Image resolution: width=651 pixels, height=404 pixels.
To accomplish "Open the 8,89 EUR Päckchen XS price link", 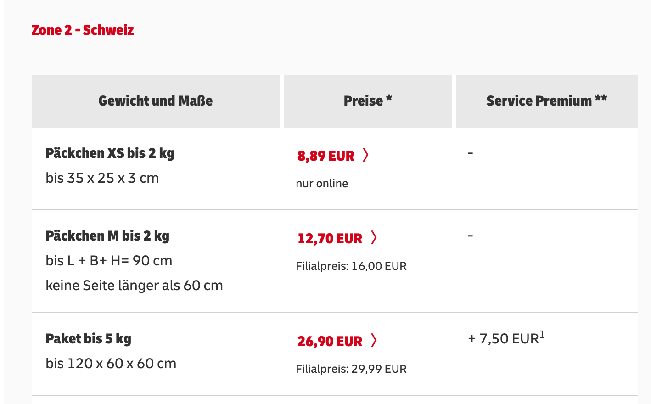I will click(325, 156).
